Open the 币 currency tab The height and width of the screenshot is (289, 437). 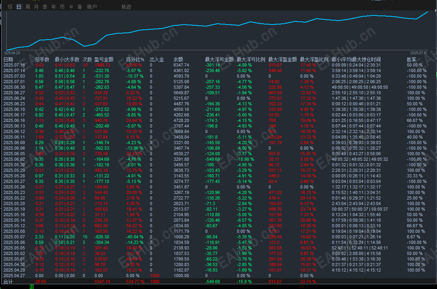pos(62,7)
